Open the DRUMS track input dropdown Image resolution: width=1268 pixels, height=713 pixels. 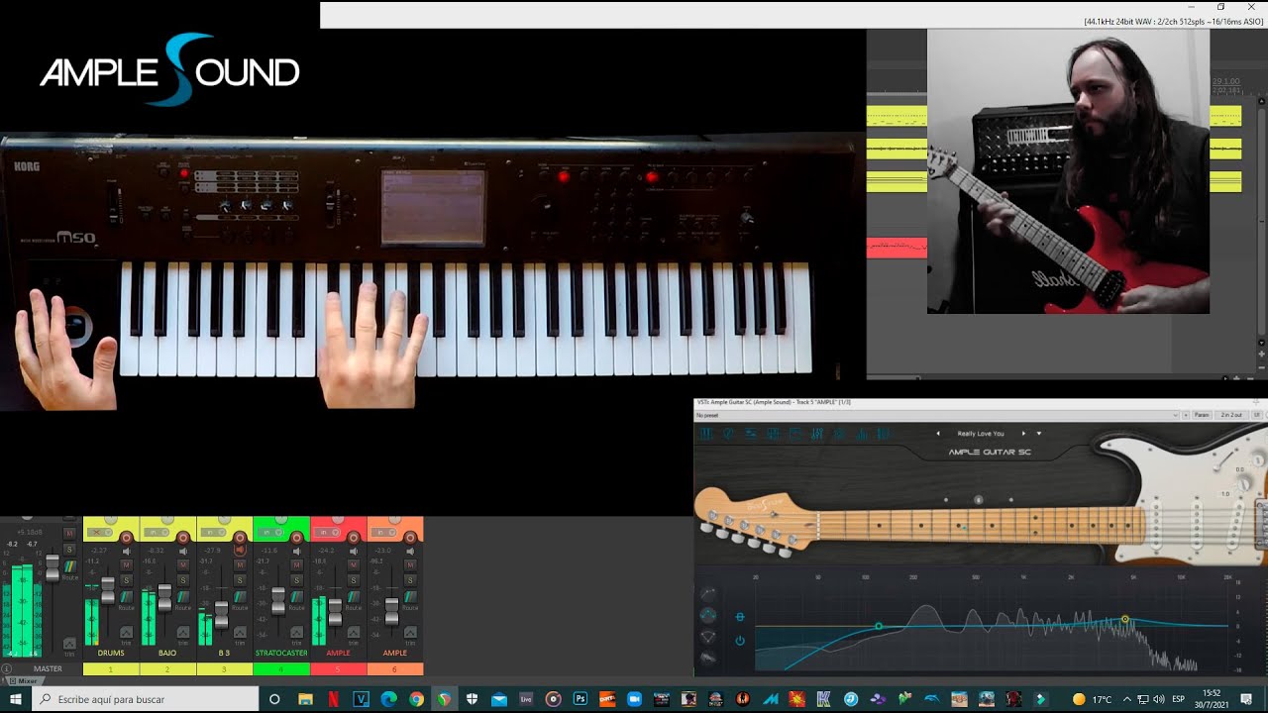point(100,532)
